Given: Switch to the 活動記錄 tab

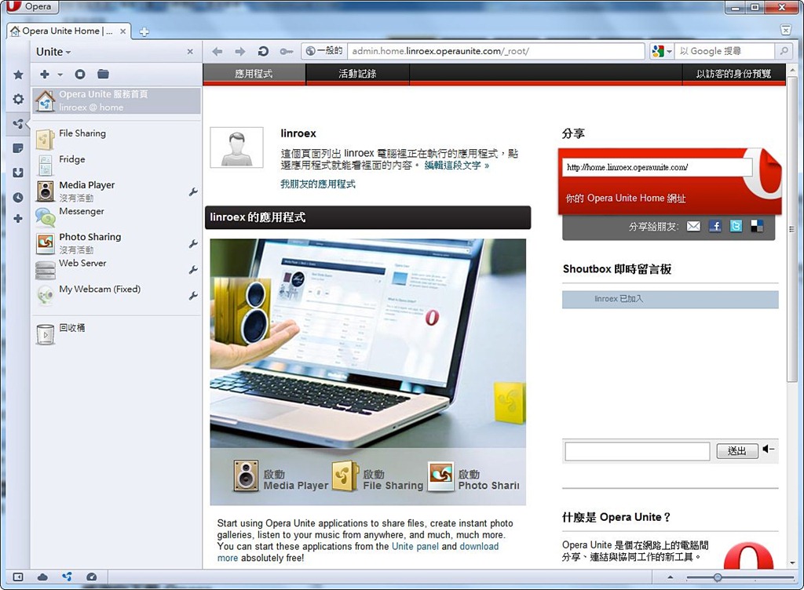Looking at the screenshot, I should tap(357, 74).
